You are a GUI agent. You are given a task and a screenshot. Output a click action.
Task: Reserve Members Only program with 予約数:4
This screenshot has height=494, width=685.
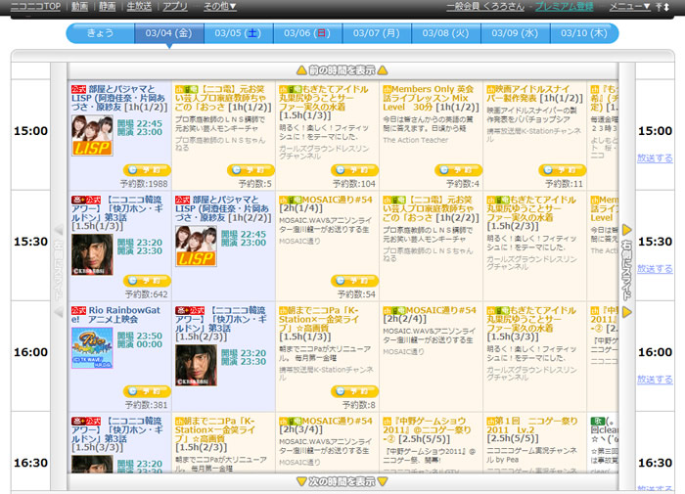coord(458,170)
